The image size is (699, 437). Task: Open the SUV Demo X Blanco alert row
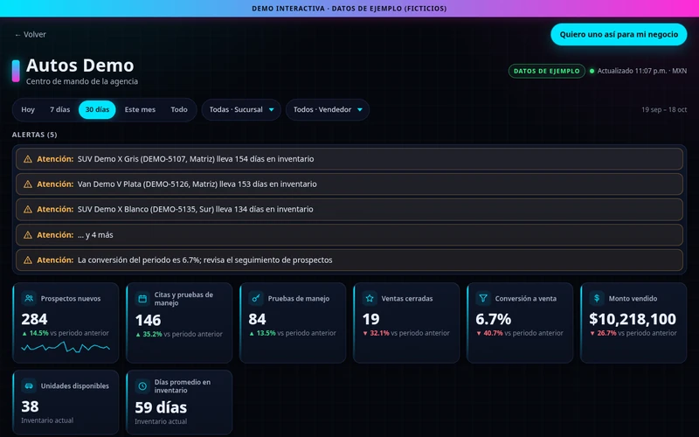coord(349,209)
